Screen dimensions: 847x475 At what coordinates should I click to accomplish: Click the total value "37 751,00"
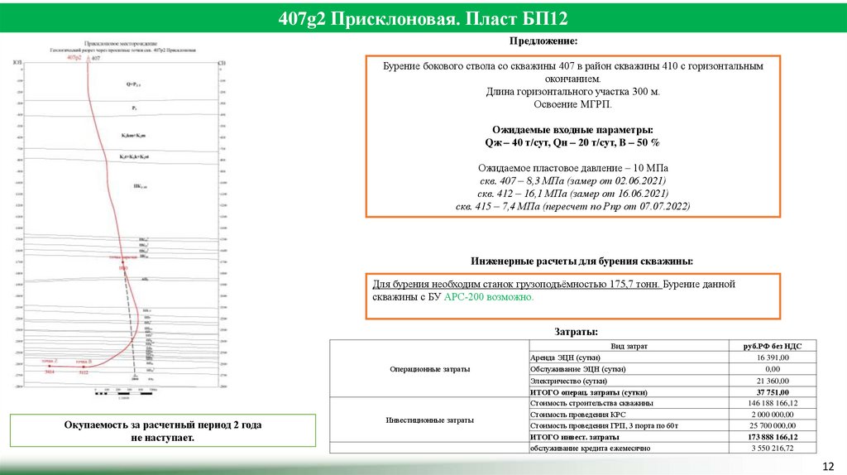(773, 392)
